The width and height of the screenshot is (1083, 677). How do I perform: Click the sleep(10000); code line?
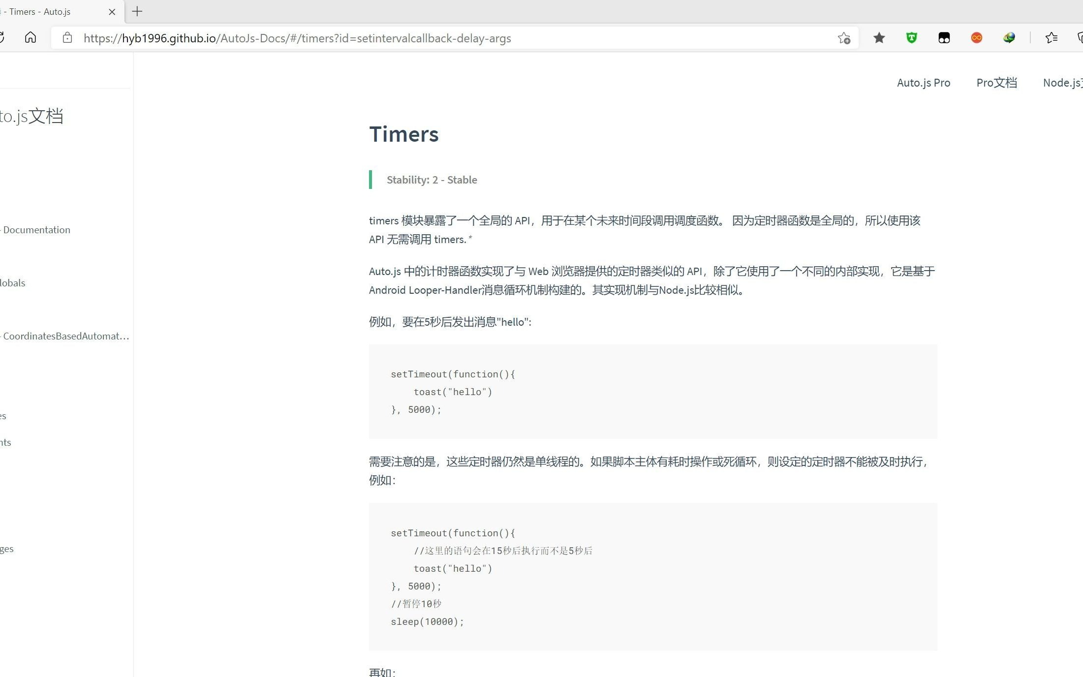pyautogui.click(x=427, y=621)
